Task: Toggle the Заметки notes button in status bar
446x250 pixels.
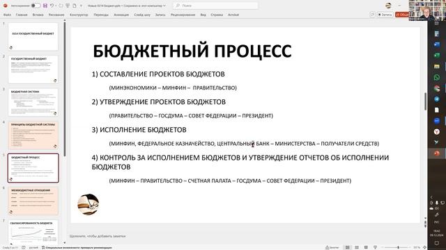Action: 332,247
